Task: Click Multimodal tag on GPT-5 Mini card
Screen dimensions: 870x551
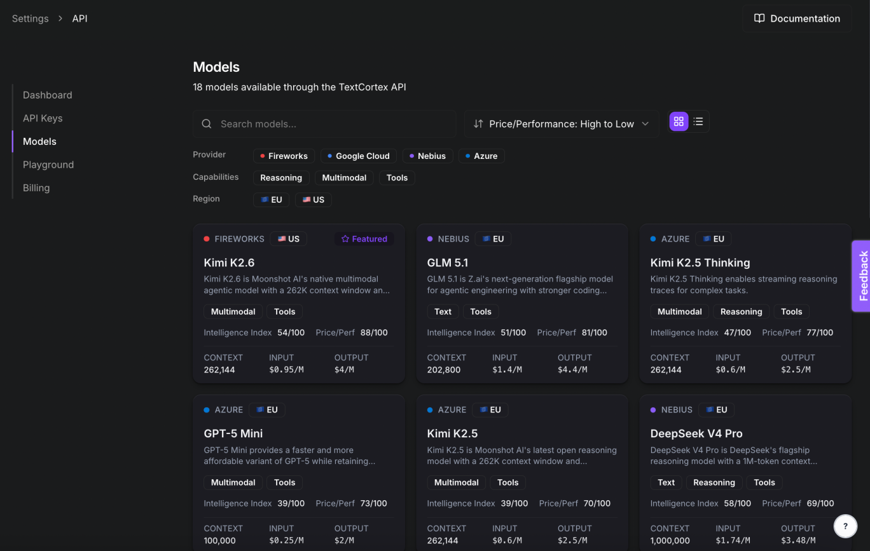Action: click(x=233, y=482)
